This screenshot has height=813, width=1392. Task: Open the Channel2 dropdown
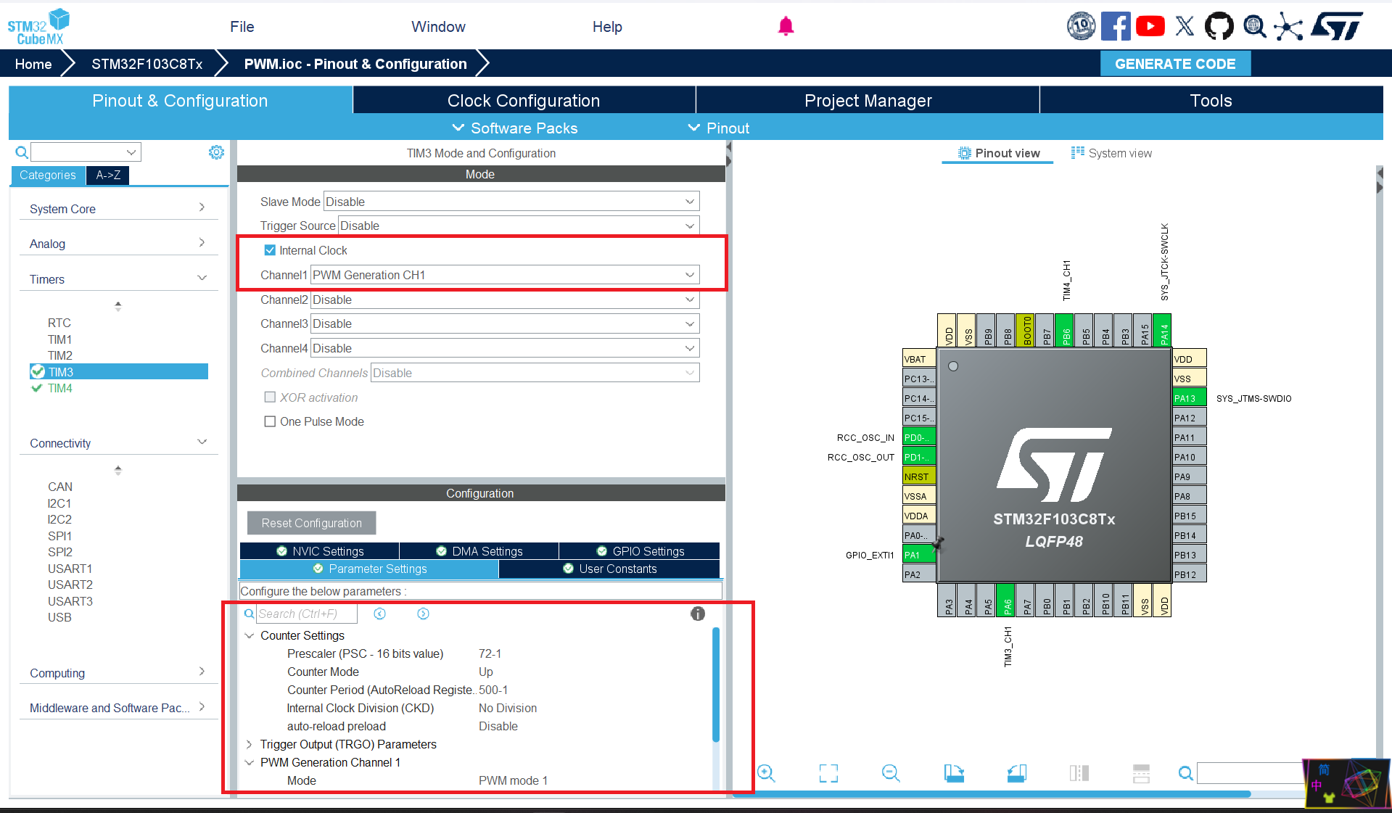point(505,300)
